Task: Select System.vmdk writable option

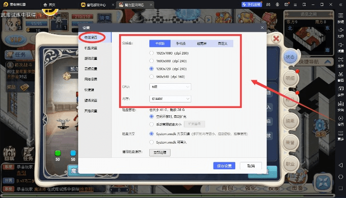Action: (151, 142)
